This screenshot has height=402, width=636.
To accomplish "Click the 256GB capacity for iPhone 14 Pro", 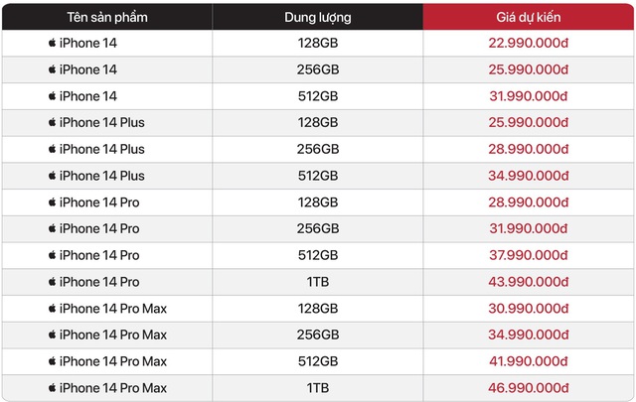I will click(318, 228).
